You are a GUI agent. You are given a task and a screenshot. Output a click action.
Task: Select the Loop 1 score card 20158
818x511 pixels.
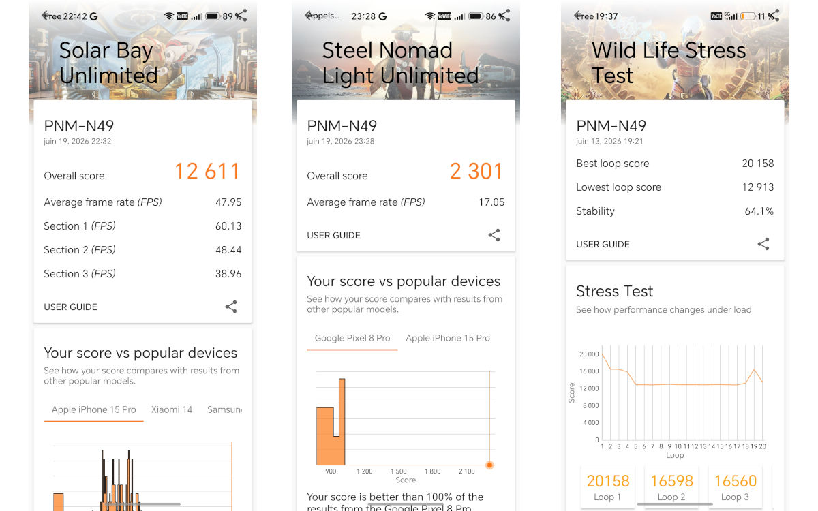(x=609, y=486)
